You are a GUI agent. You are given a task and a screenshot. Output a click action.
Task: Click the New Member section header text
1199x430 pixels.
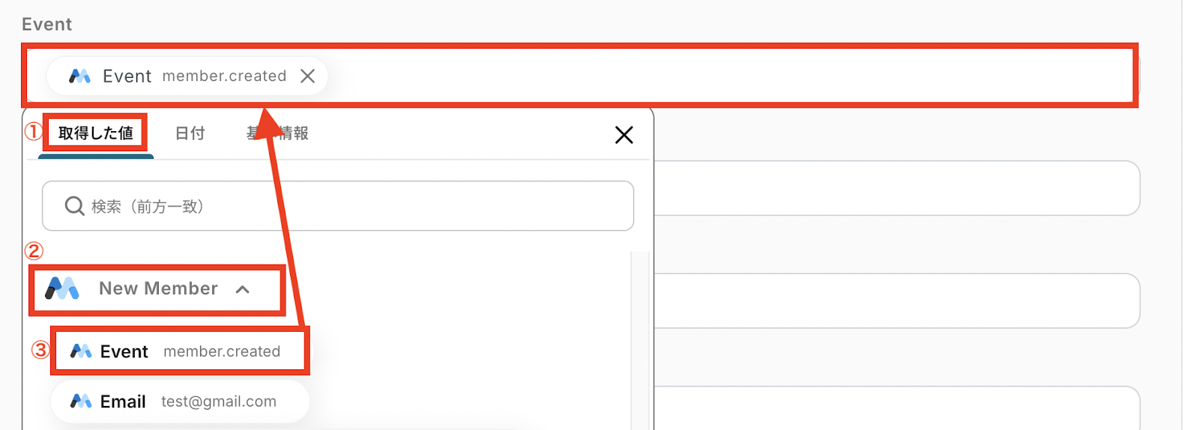(x=158, y=288)
